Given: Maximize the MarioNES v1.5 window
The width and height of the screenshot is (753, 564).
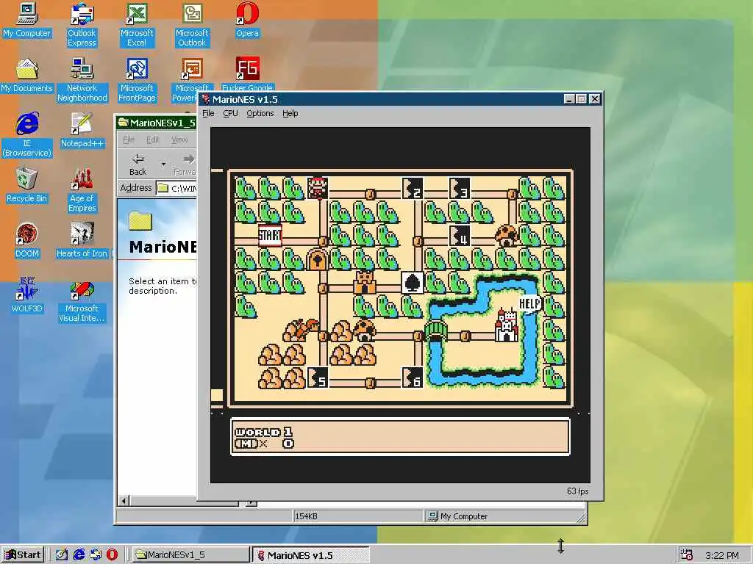Looking at the screenshot, I should (x=581, y=99).
